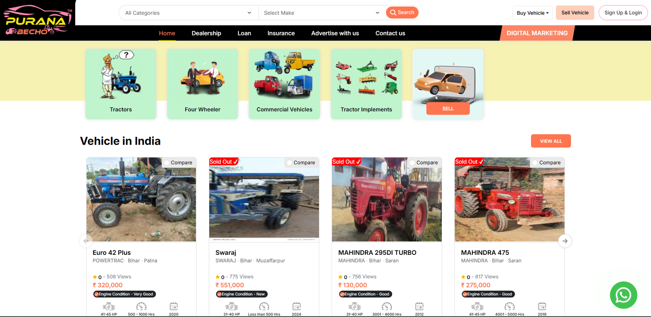Expand the All Categories dropdown
The height and width of the screenshot is (317, 651).
coord(189,13)
